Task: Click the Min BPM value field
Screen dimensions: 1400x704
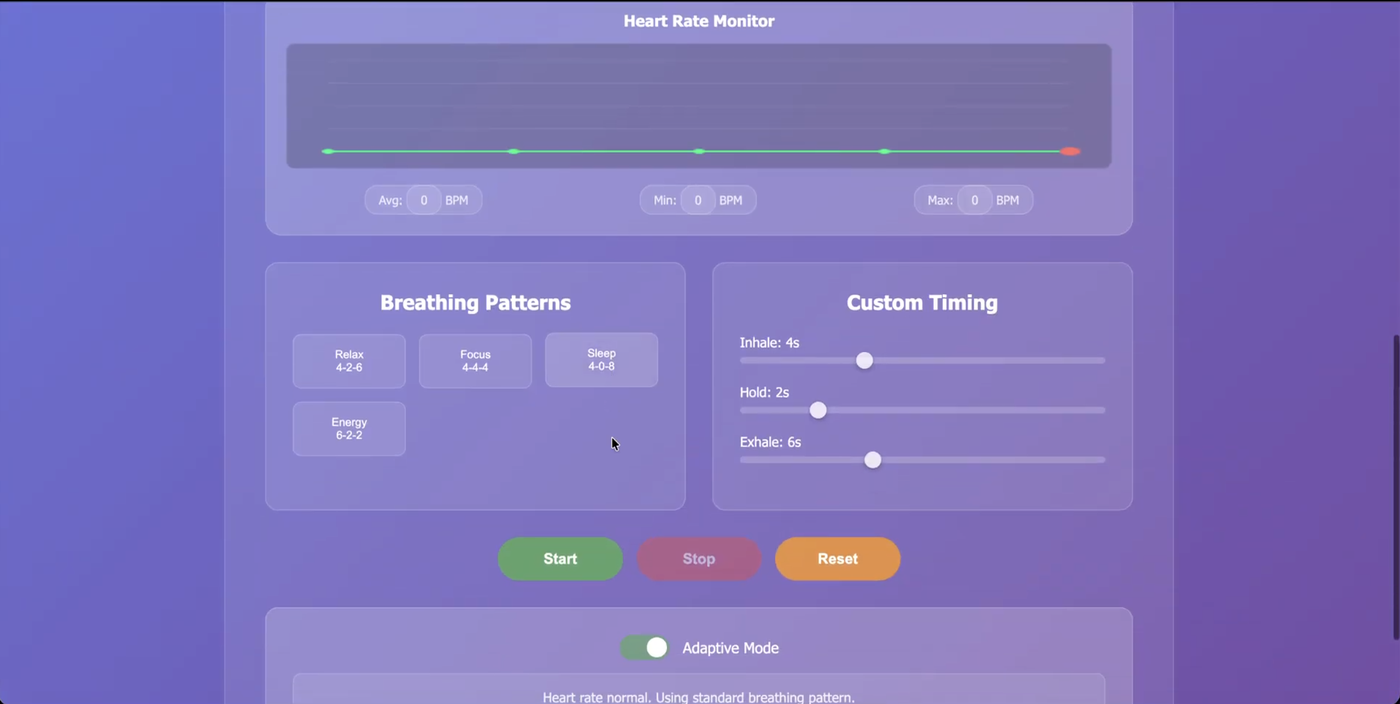Action: [698, 200]
